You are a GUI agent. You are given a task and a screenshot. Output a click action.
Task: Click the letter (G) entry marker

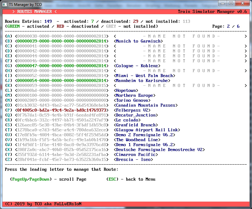(9, 66)
